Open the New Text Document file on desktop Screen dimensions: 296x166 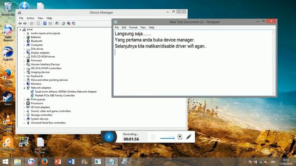(40, 145)
